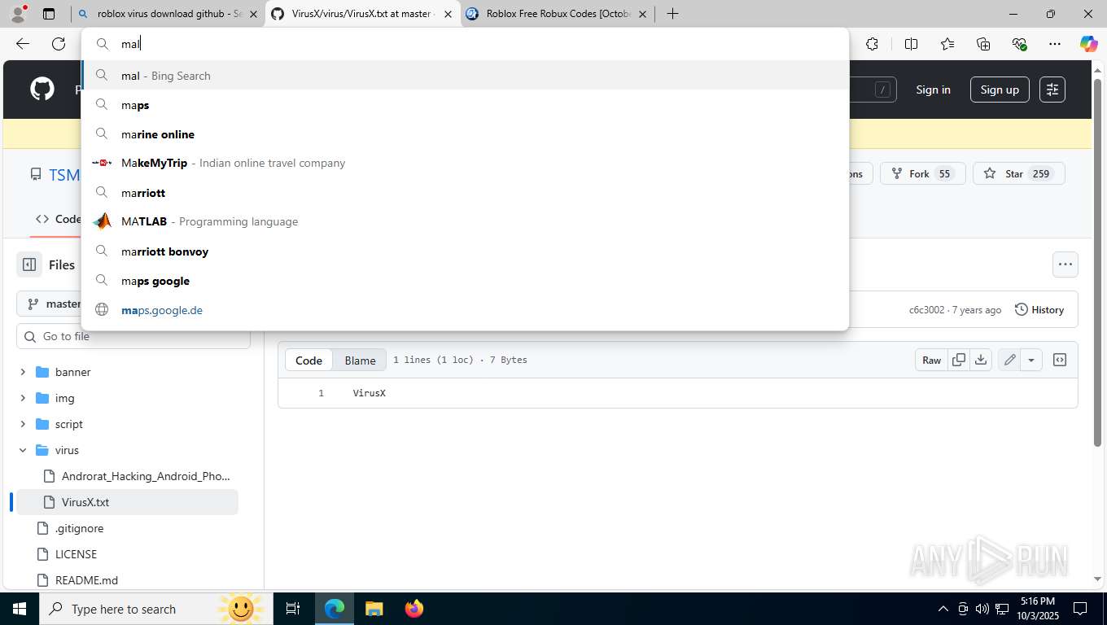Refresh the page with reload icon
Image resolution: width=1107 pixels, height=625 pixels.
click(x=59, y=44)
